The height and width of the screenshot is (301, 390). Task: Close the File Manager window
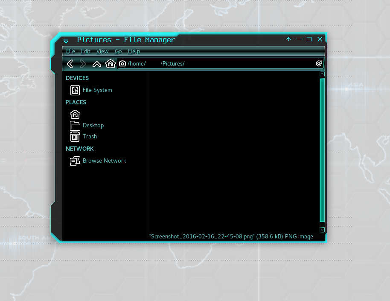coord(320,39)
